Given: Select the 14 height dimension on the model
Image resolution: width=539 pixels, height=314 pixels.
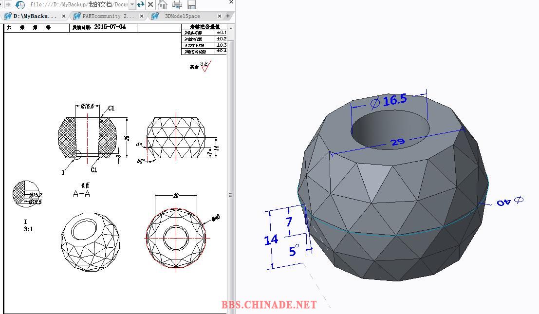Looking at the screenshot, I should coord(271,240).
